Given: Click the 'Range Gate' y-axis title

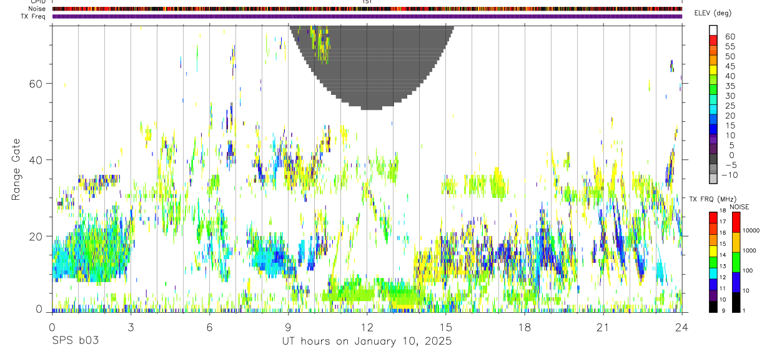Looking at the screenshot, I should tap(17, 169).
